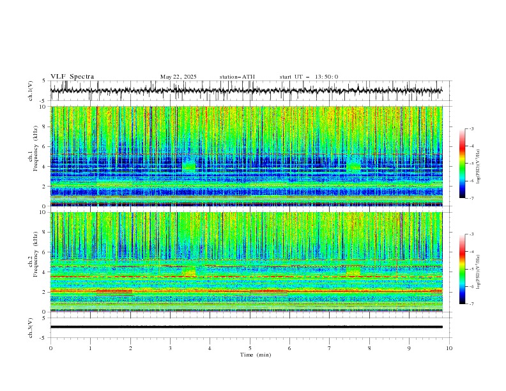This screenshot has height=391, width=506.
Task: Click the "-7" tick on ch.1 colorbar
Action: point(471,198)
